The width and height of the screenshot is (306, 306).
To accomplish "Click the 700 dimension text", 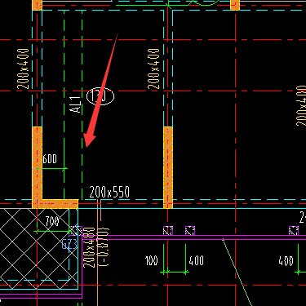I will (52, 221).
